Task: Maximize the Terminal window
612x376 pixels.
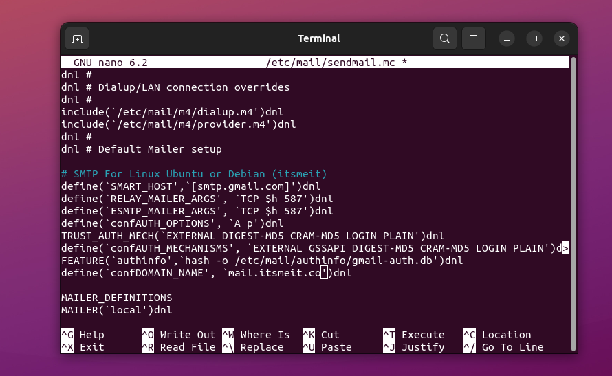Action: (534, 38)
